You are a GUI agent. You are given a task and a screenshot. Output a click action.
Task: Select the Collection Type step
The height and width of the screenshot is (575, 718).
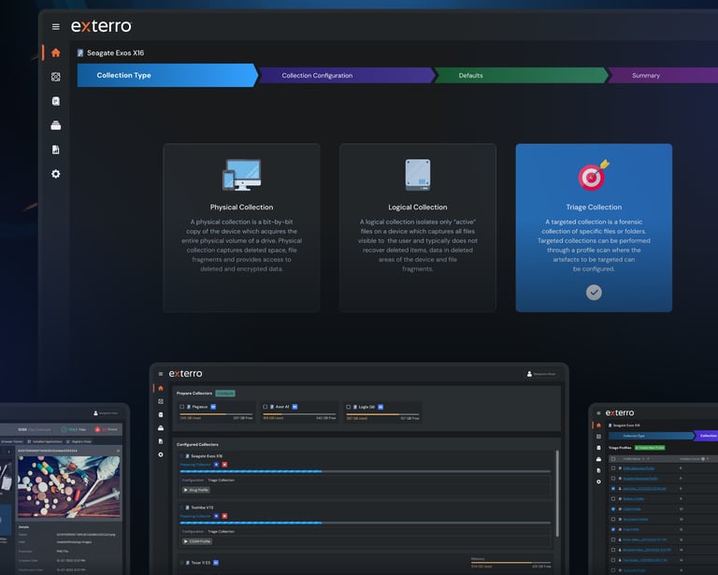pos(167,75)
